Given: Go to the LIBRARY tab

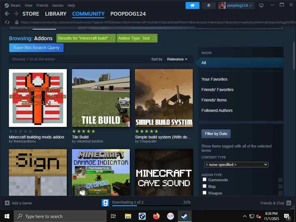Looking at the screenshot, I should click(x=56, y=14).
